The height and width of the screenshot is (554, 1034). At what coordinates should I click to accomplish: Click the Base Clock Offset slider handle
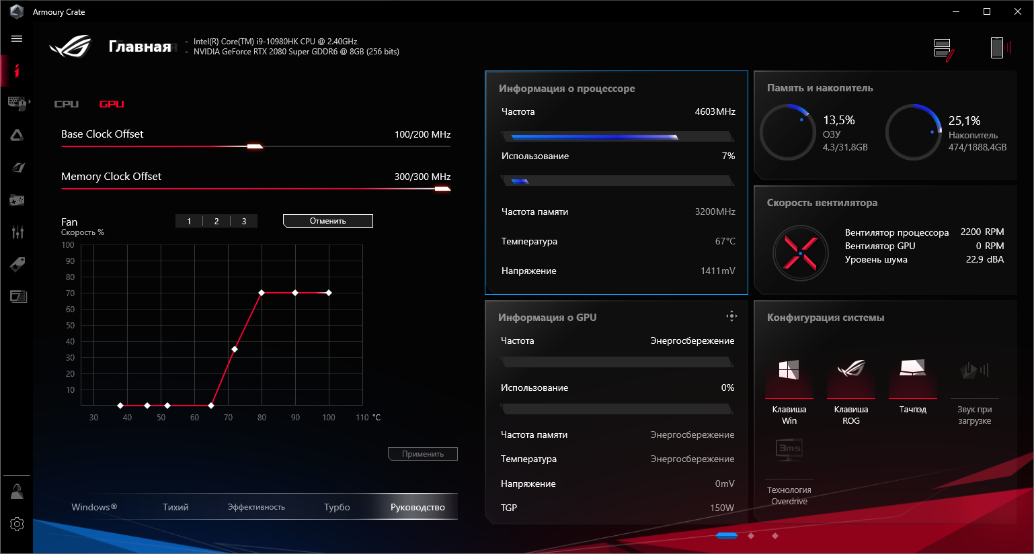click(255, 146)
